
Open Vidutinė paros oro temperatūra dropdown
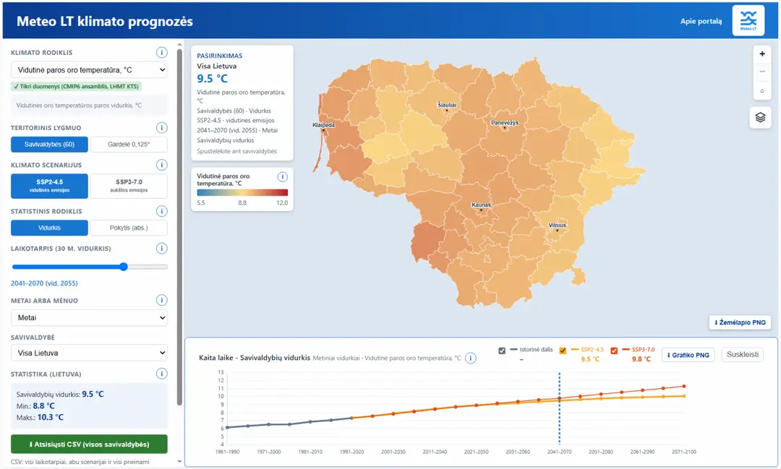click(89, 69)
